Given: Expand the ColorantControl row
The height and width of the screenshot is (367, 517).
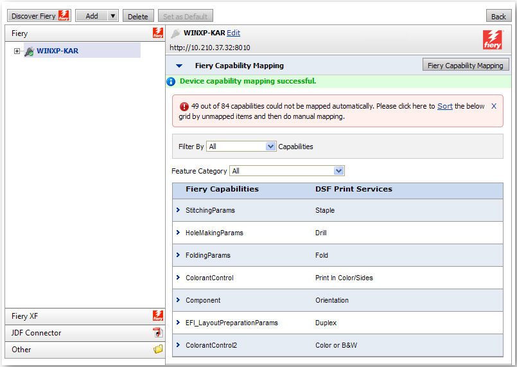Looking at the screenshot, I should coord(178,277).
